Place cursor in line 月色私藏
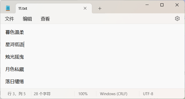Image resolution: width=185 pixels, height=99 pixels. point(15,69)
